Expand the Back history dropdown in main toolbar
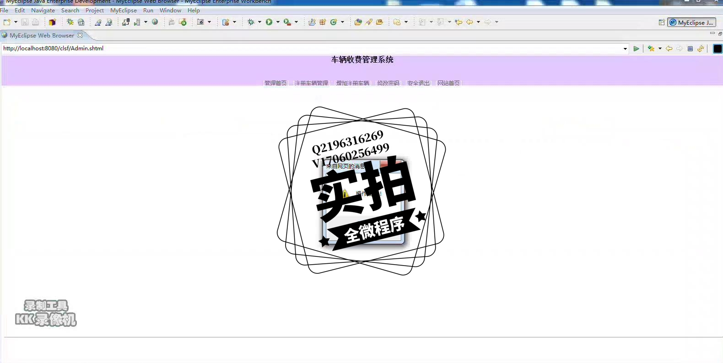 pyautogui.click(x=478, y=22)
